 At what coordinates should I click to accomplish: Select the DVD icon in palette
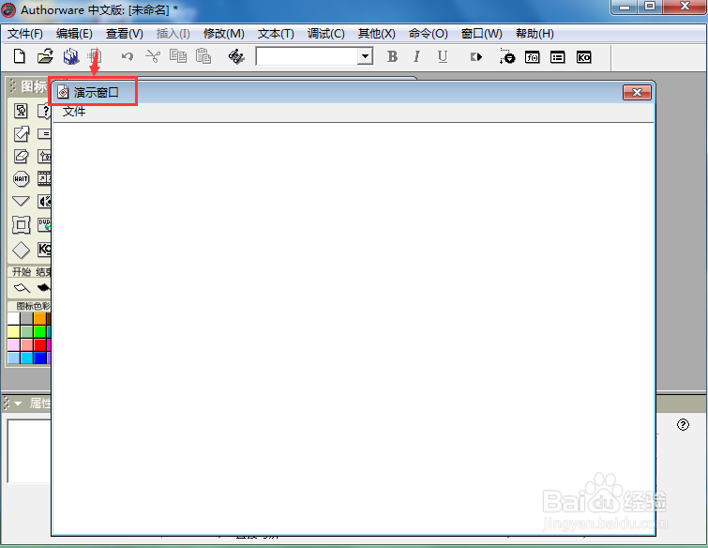point(44,224)
